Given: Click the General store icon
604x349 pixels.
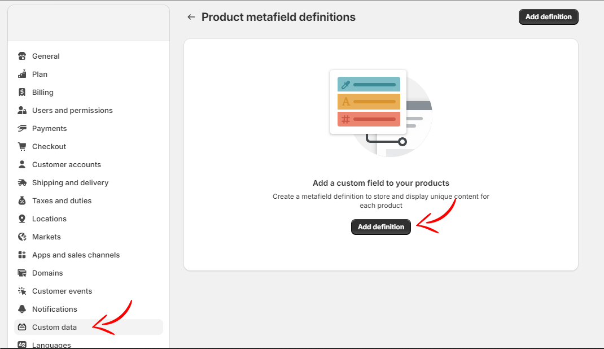Looking at the screenshot, I should coord(22,56).
